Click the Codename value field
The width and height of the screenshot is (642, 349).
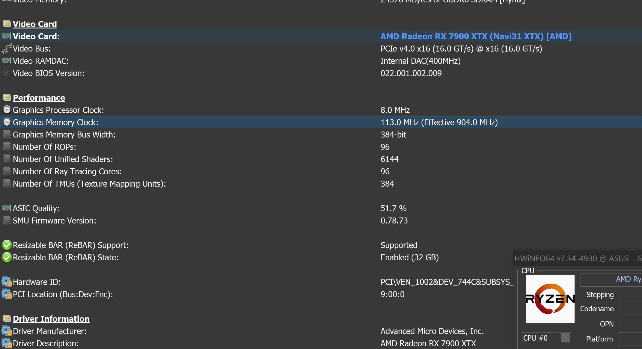629,309
